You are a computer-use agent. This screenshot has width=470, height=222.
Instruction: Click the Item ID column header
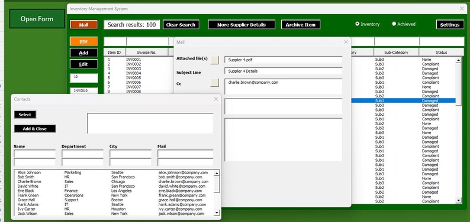[x=114, y=53]
